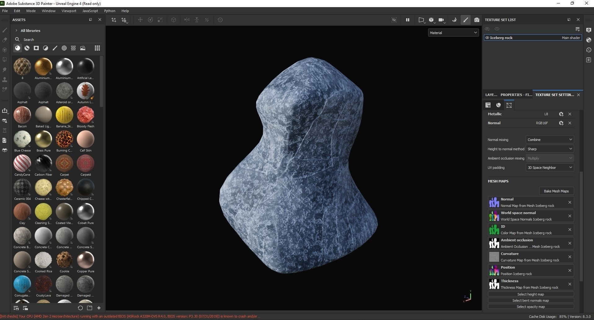Toggle the solo eye icon in Texture Set List
Screen dimensions: 594x320
pyautogui.click(x=497, y=29)
